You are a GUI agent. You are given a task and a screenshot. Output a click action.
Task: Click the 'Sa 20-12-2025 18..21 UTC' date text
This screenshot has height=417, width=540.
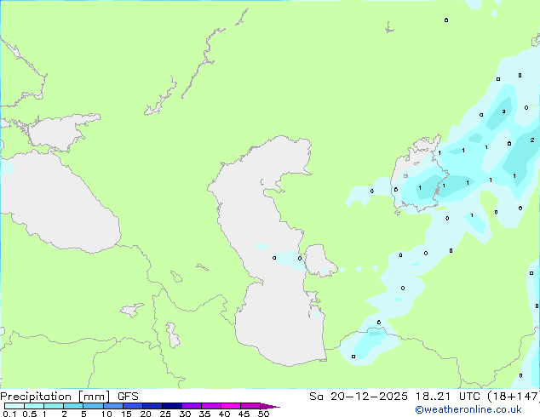click(396, 397)
